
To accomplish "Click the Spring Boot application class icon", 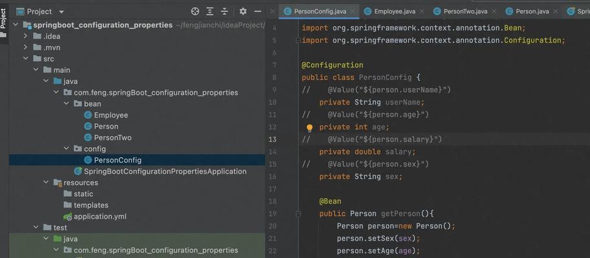I will pyautogui.click(x=78, y=172).
